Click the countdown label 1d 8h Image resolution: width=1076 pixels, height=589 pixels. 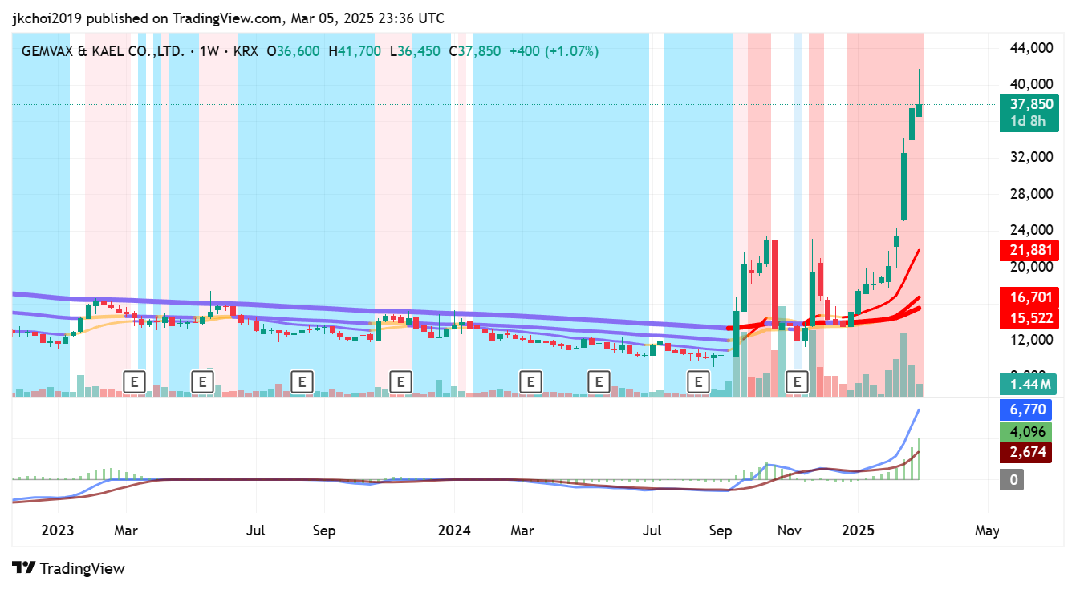(1029, 122)
